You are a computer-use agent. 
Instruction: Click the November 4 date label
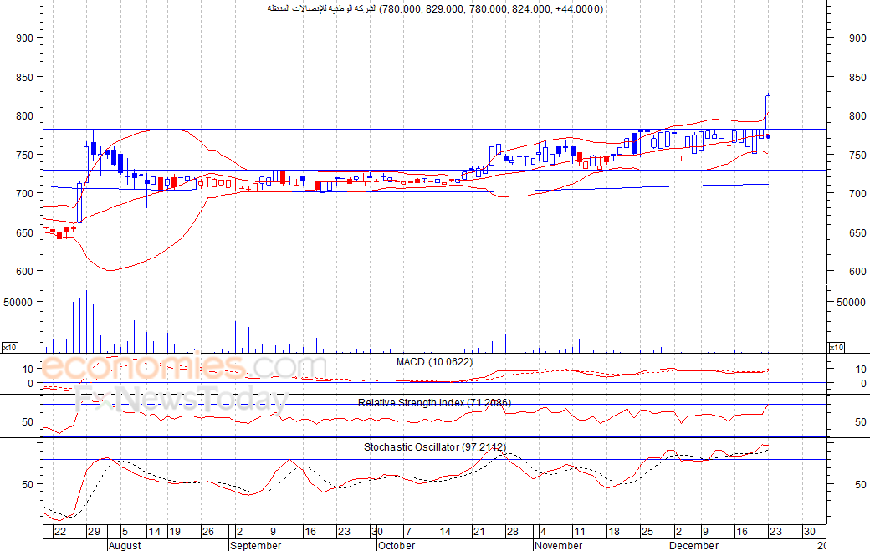543,532
